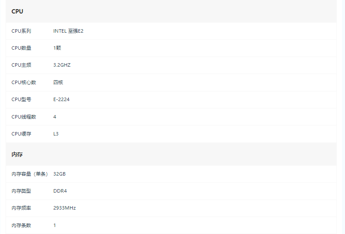
Task: Click the L3 cache value
Action: pos(56,134)
